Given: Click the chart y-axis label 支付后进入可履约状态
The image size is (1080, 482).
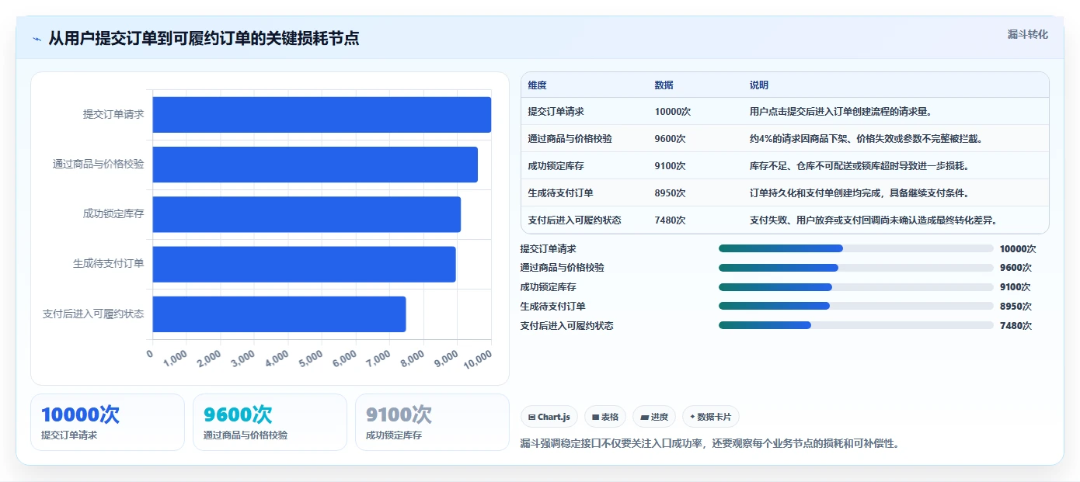Looking at the screenshot, I should (x=93, y=314).
